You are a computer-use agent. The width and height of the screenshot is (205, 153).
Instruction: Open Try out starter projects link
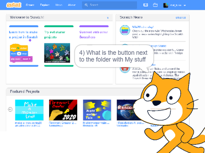(x=55, y=34)
